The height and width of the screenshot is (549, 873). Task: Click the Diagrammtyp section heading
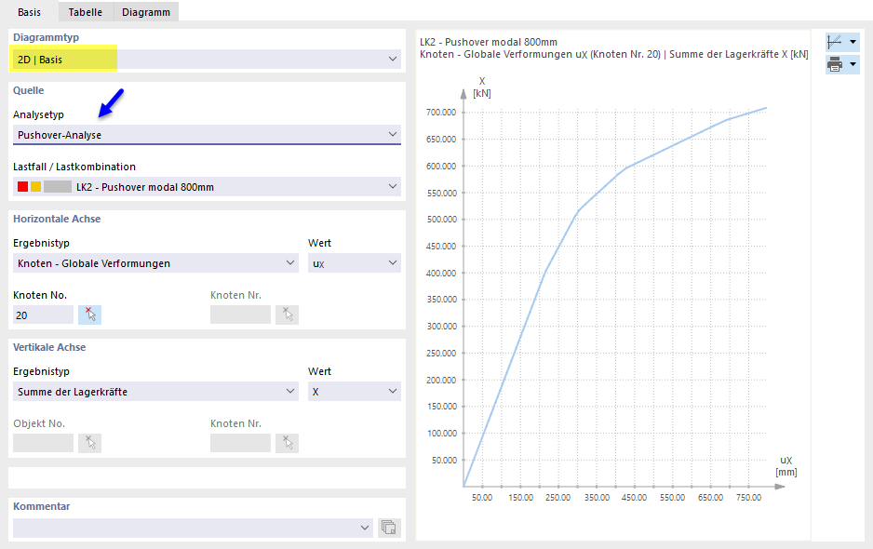[x=47, y=37]
